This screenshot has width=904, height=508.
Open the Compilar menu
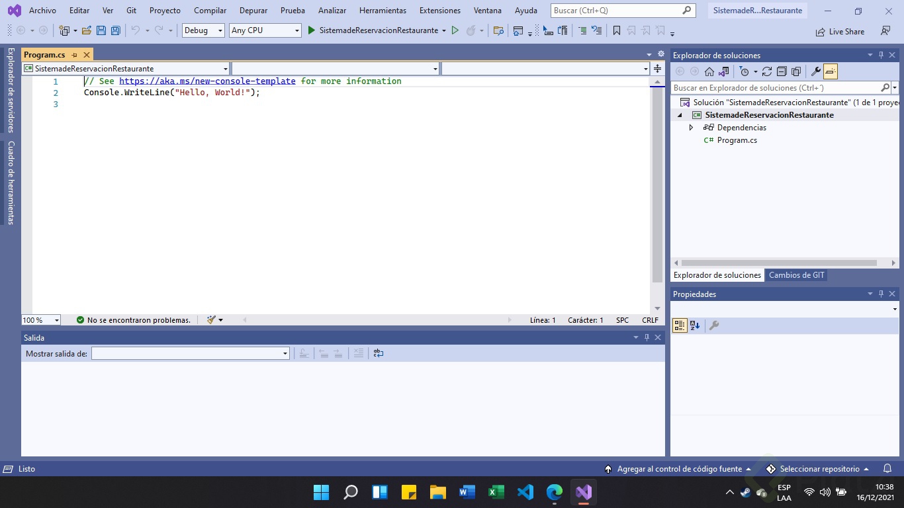[x=210, y=11]
